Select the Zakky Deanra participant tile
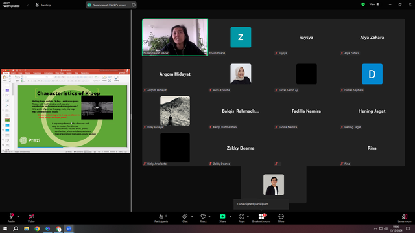415x233 pixels. tap(241, 148)
